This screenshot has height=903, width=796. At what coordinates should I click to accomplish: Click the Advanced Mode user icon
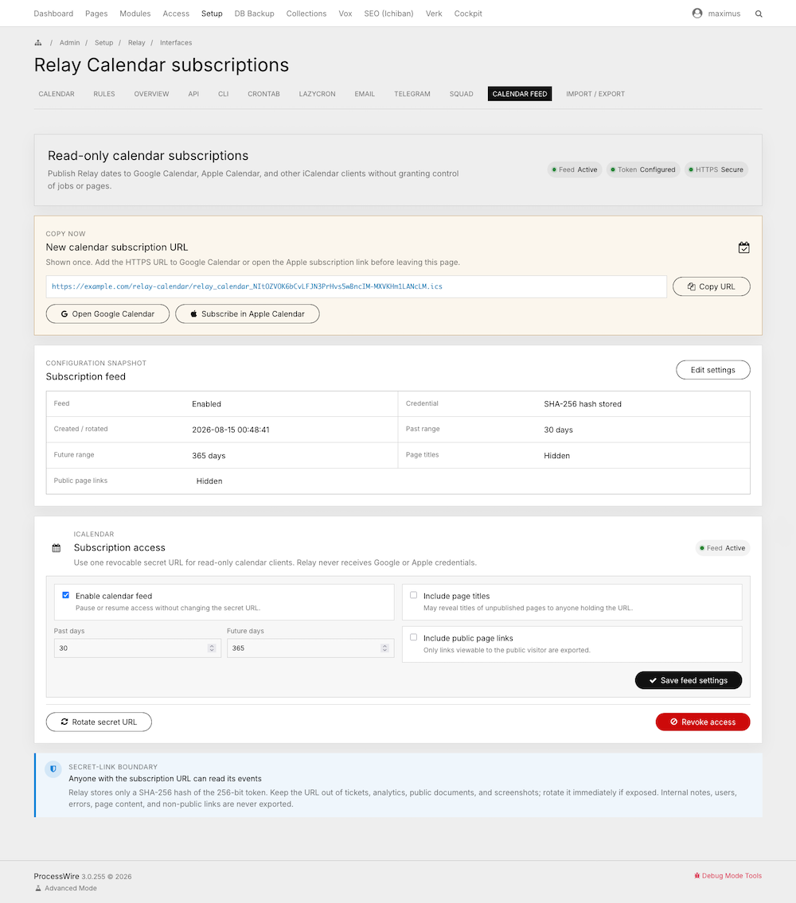coord(38,888)
